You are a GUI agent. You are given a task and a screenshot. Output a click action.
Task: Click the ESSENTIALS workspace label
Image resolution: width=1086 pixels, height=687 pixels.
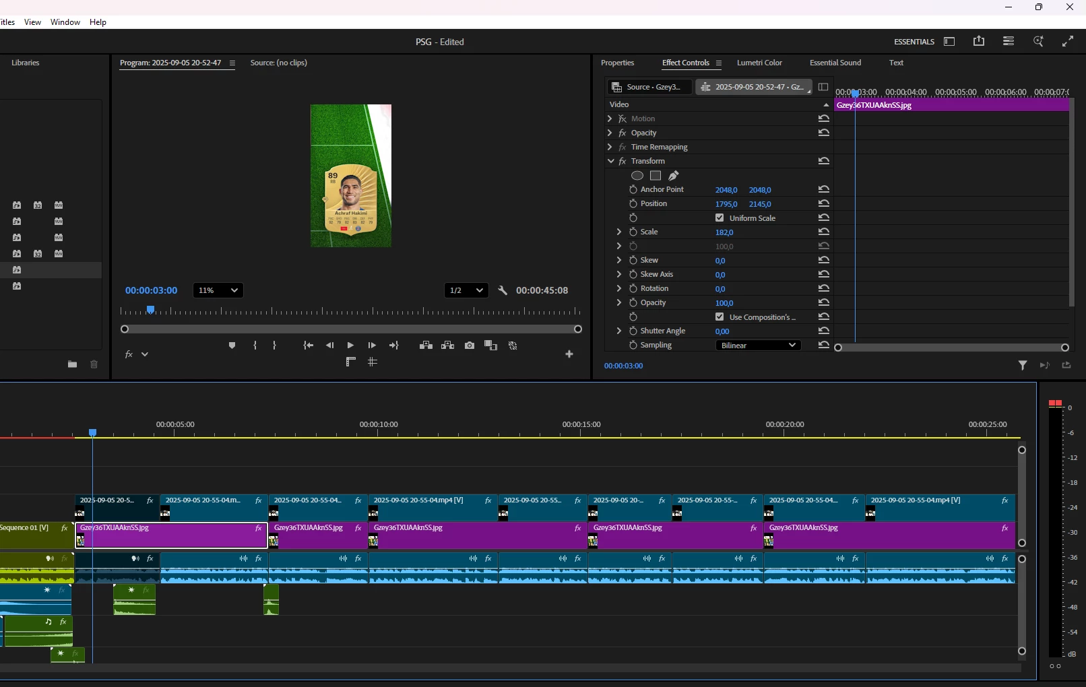[914, 42]
